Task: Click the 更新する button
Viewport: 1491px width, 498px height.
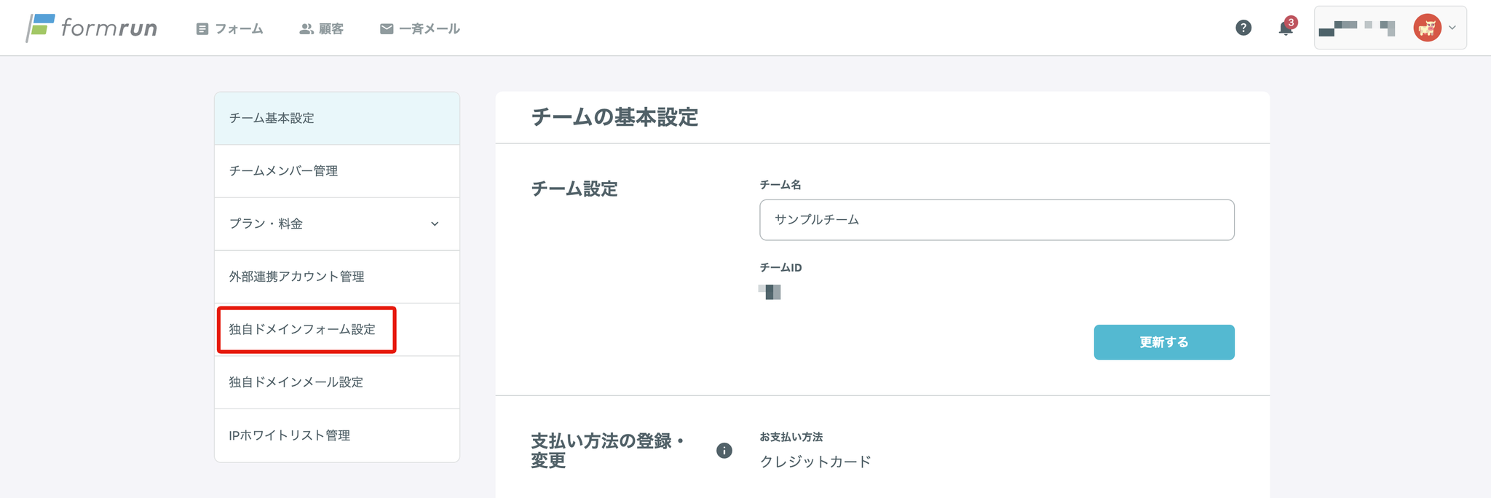Action: tap(1164, 342)
